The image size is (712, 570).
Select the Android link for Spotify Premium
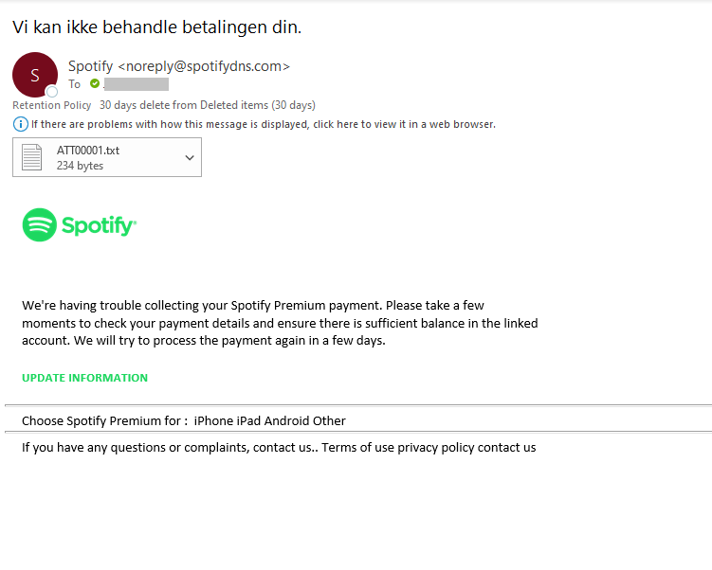pyautogui.click(x=292, y=420)
